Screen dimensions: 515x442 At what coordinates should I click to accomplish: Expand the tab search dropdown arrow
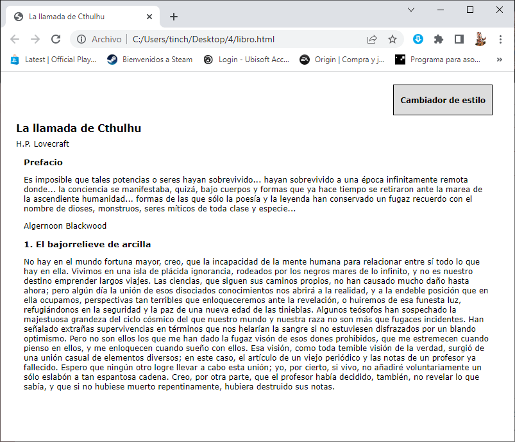[x=411, y=10]
